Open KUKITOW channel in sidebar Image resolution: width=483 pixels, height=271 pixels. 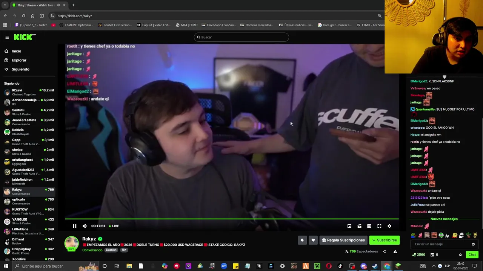29,211
